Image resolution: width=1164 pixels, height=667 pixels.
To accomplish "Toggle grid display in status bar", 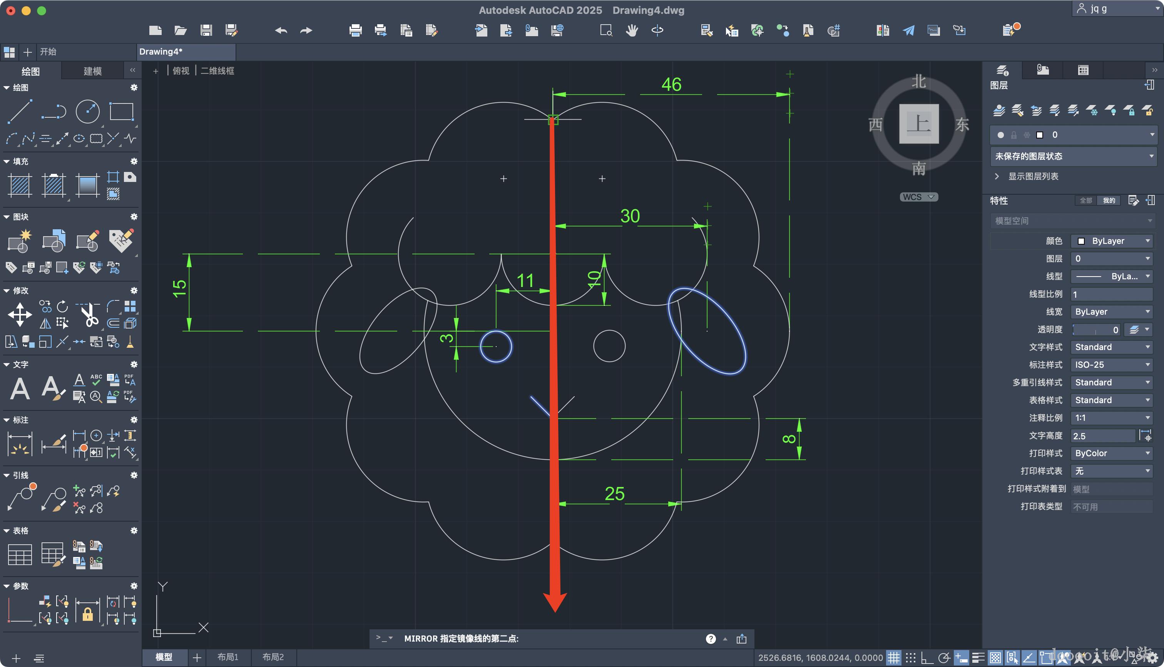I will 894,658.
